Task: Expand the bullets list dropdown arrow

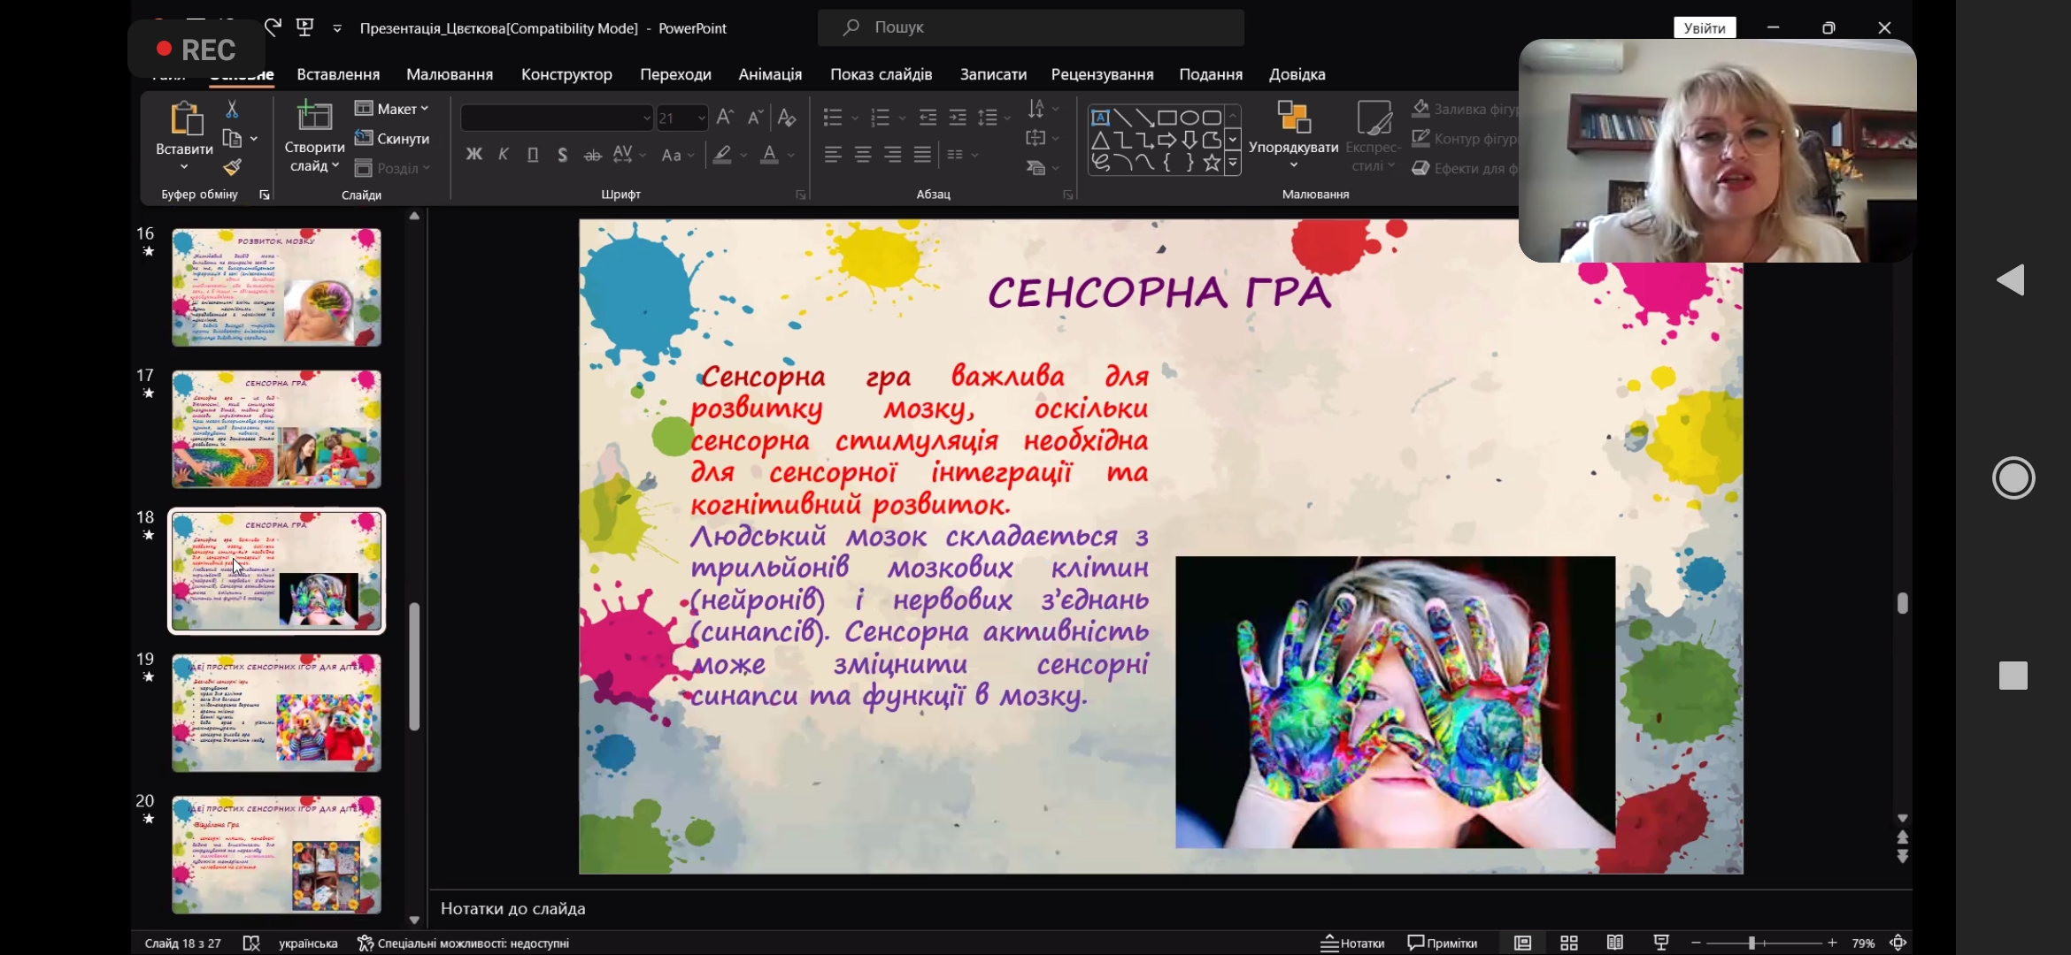Action: [x=855, y=118]
